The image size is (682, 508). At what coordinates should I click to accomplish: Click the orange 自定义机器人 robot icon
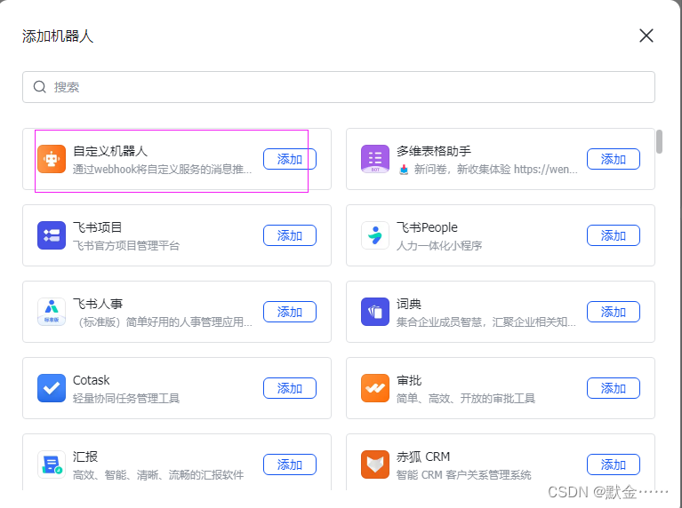click(x=52, y=159)
